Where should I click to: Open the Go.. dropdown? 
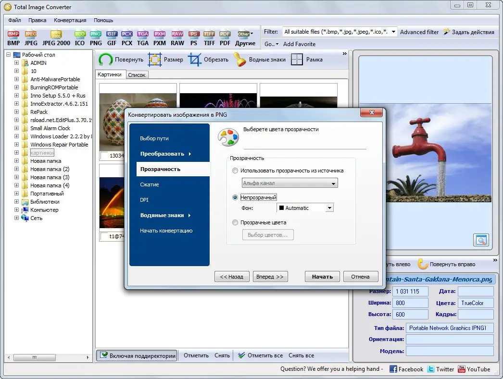pos(271,44)
